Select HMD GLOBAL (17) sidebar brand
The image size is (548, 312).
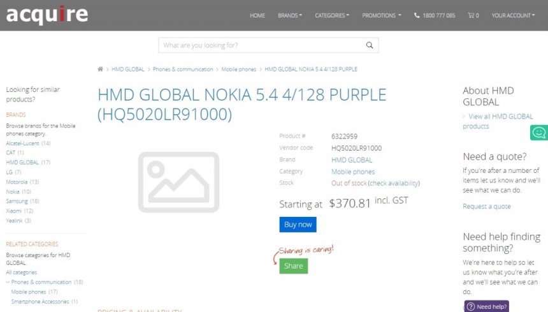[22, 162]
